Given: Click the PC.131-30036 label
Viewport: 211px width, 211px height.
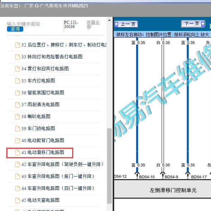Looking at the screenshot, I should 71,25.
